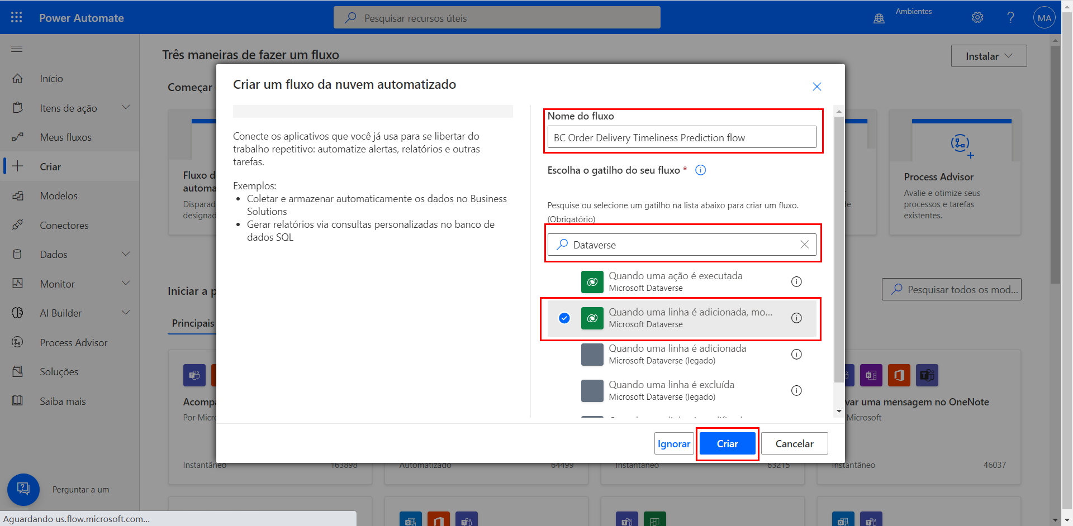Click the Início home icon in sidebar
The height and width of the screenshot is (526, 1073).
(18, 79)
